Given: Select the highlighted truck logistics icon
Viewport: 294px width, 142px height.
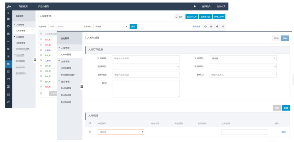Looking at the screenshot, I should click(8, 64).
